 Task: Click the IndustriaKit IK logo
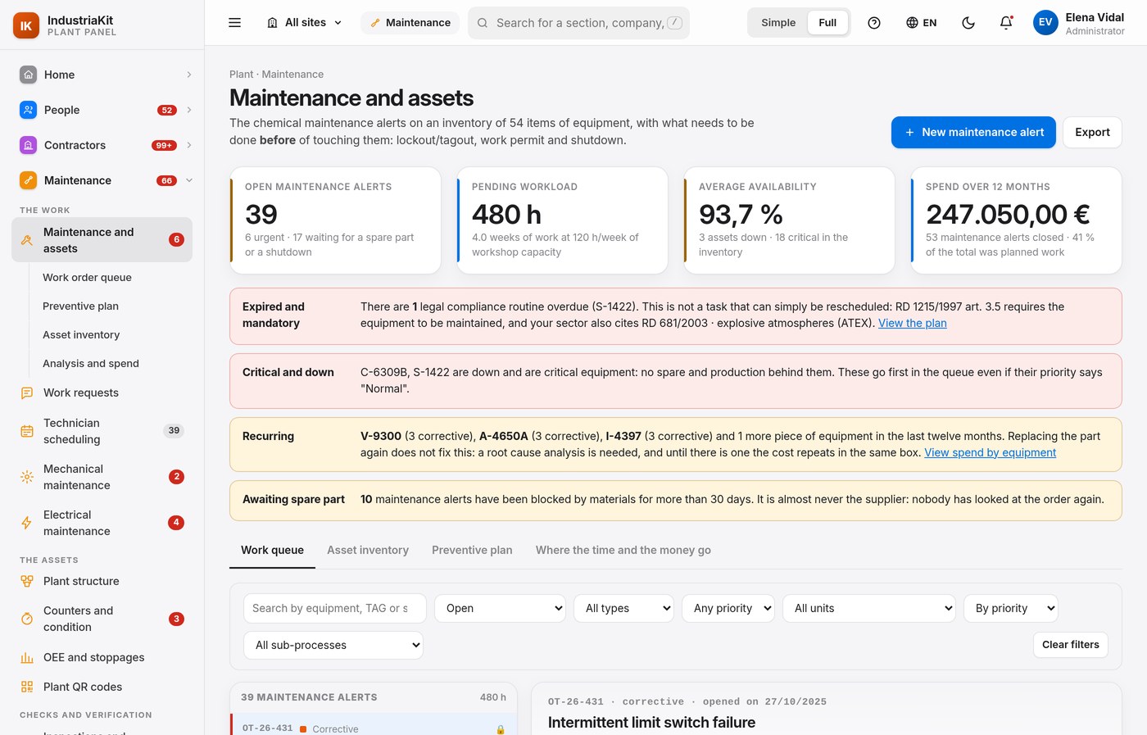(26, 25)
